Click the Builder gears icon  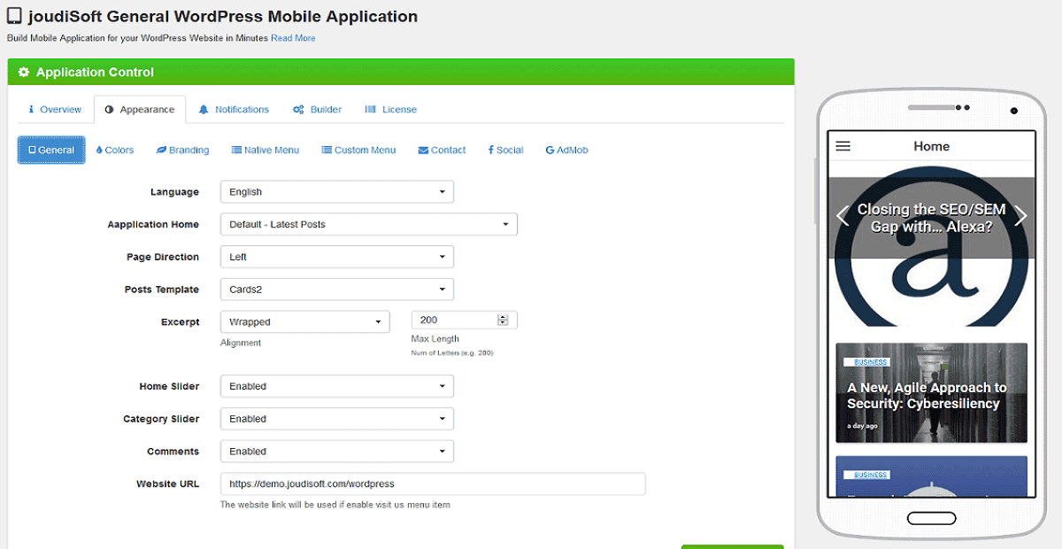tap(299, 110)
